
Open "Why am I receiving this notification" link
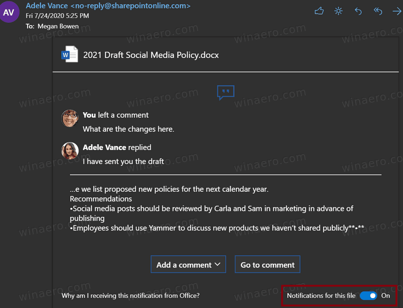pos(130,296)
